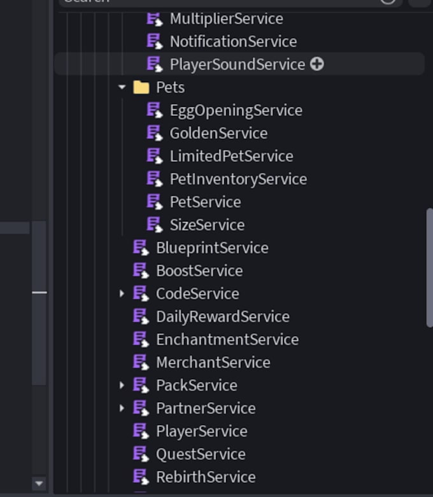Click the SizeService script icon
This screenshot has height=497, width=433.
(x=154, y=225)
